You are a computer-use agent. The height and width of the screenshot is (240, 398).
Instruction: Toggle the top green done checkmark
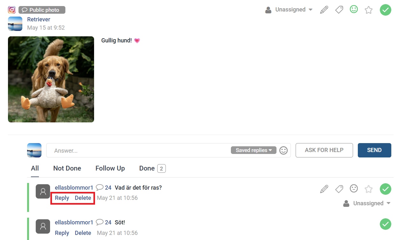tap(386, 10)
